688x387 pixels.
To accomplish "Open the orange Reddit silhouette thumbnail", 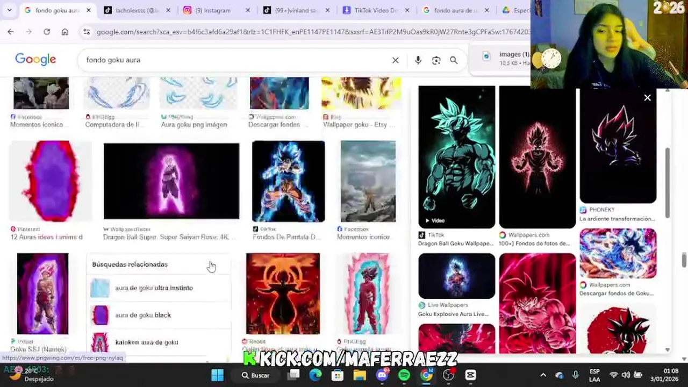I will pos(283,293).
